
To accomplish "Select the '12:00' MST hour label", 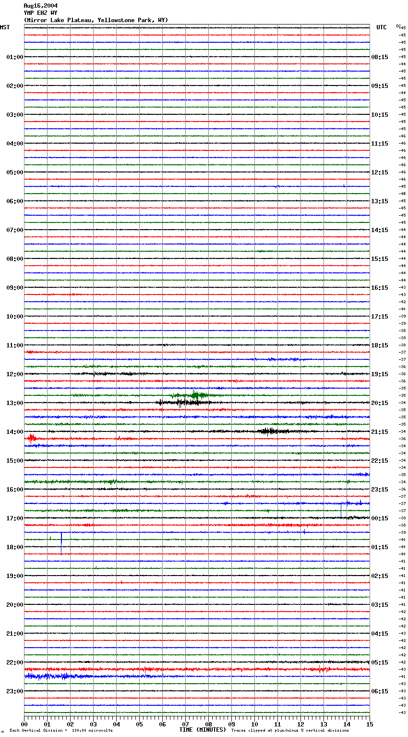I will [x=15, y=374].
